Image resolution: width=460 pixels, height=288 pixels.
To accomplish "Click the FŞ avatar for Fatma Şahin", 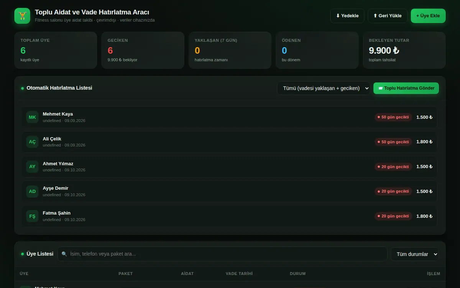I will 32,216.
